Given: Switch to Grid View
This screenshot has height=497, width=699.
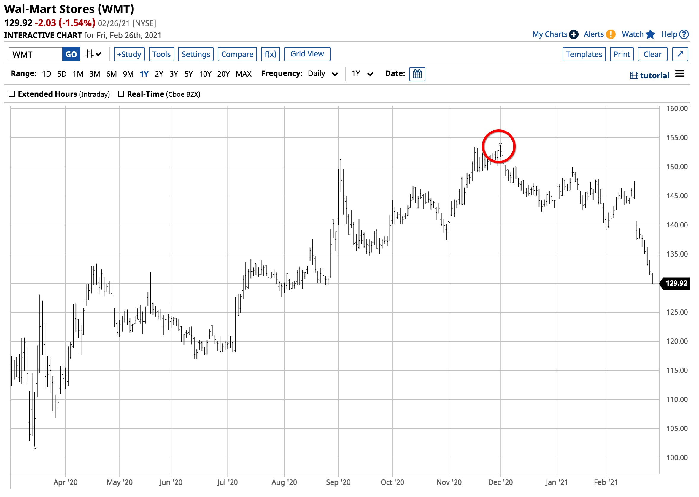Looking at the screenshot, I should (307, 54).
